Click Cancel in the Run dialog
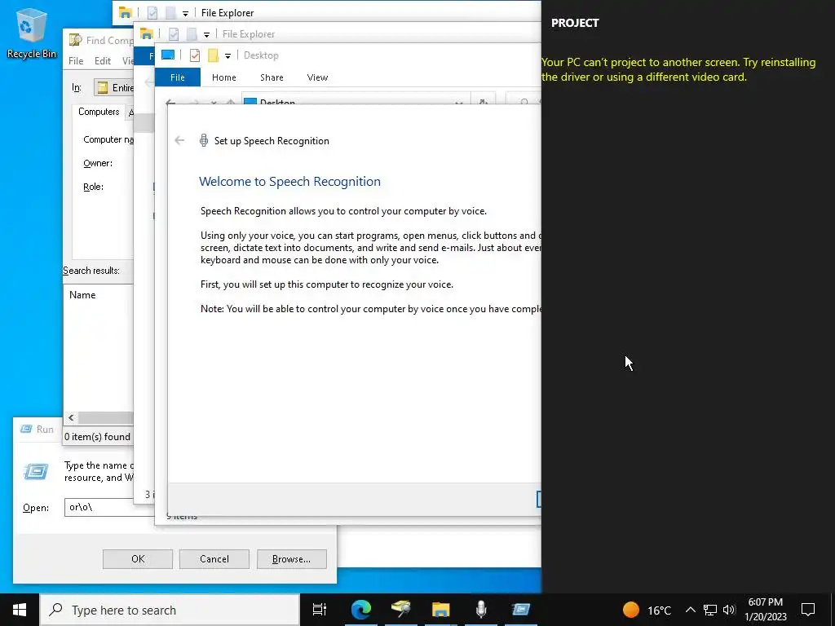This screenshot has height=626, width=835. 214,559
